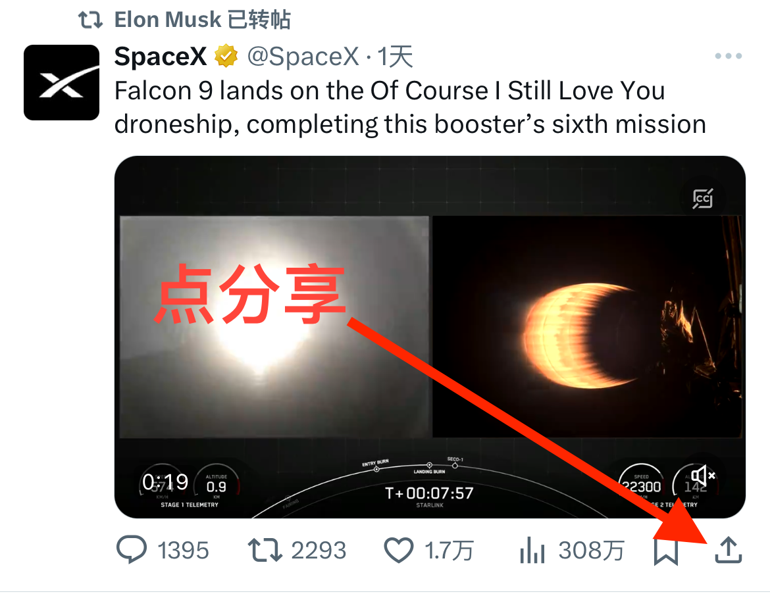Open view analytics bar chart icon

pos(532,551)
